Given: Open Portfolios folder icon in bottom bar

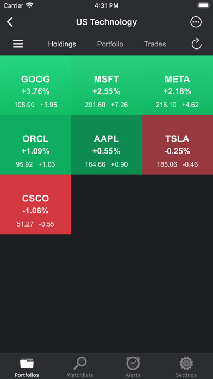Looking at the screenshot, I should click(x=27, y=364).
